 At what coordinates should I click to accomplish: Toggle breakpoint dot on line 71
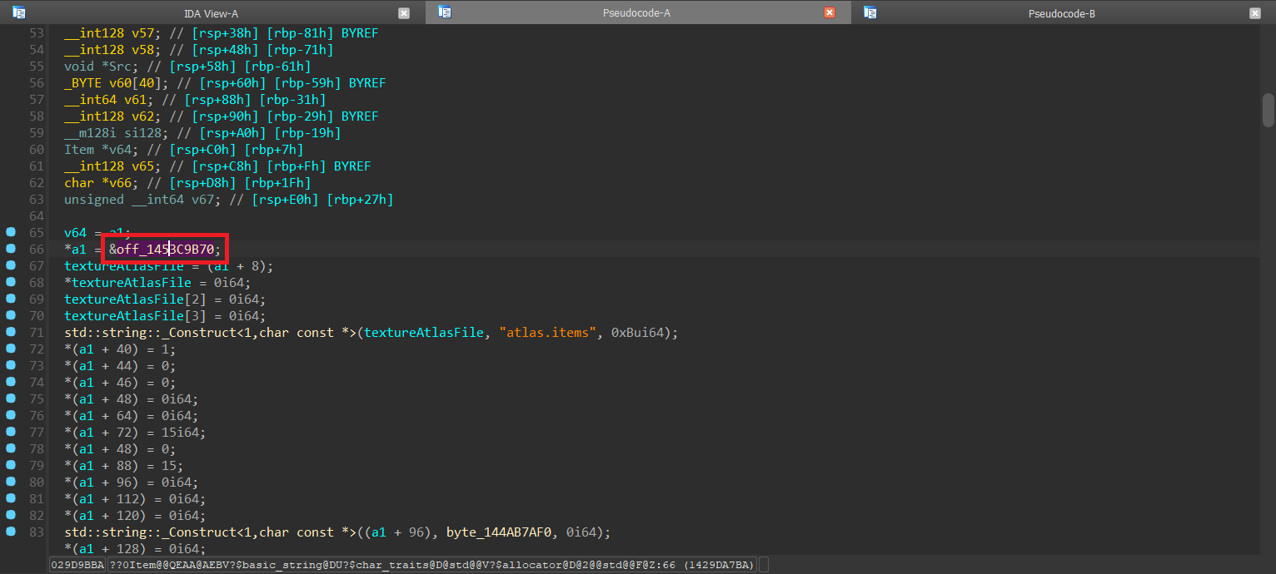[x=11, y=332]
